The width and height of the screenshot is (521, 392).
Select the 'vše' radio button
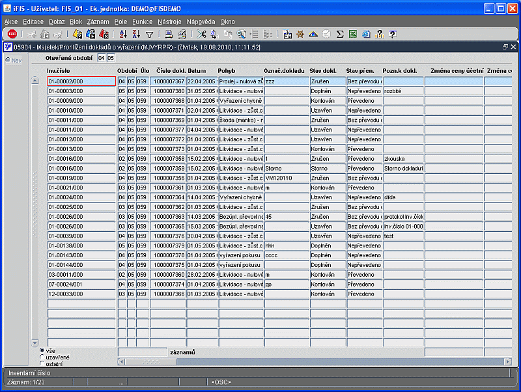[x=42, y=350]
